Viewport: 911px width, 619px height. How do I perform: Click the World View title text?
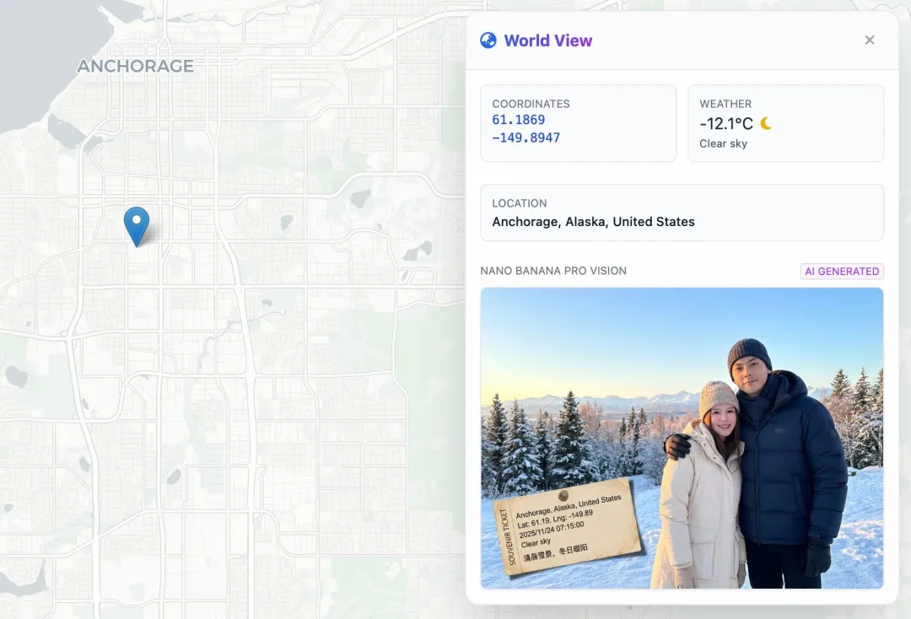547,40
